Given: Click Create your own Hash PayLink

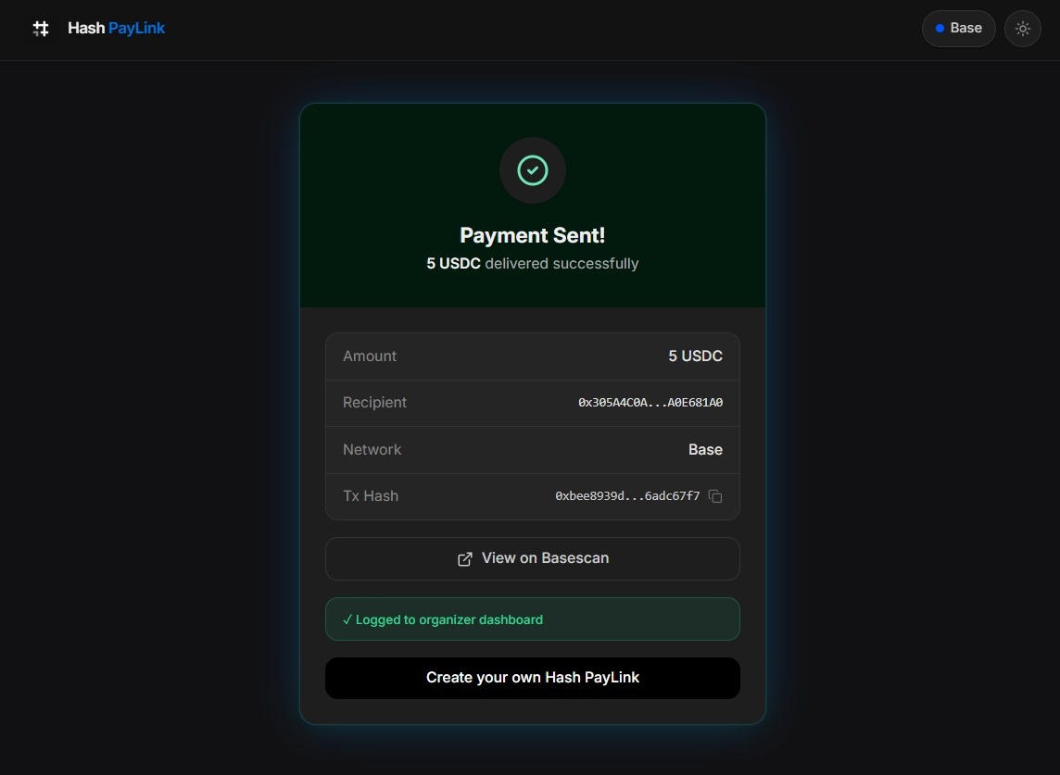Looking at the screenshot, I should click(x=533, y=678).
